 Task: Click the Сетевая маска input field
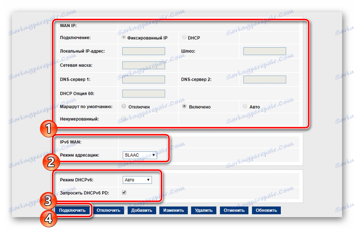(x=143, y=65)
